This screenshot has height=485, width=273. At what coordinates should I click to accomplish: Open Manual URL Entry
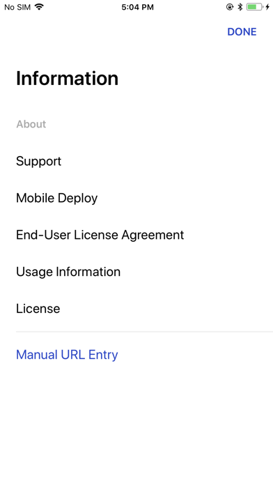(x=67, y=355)
